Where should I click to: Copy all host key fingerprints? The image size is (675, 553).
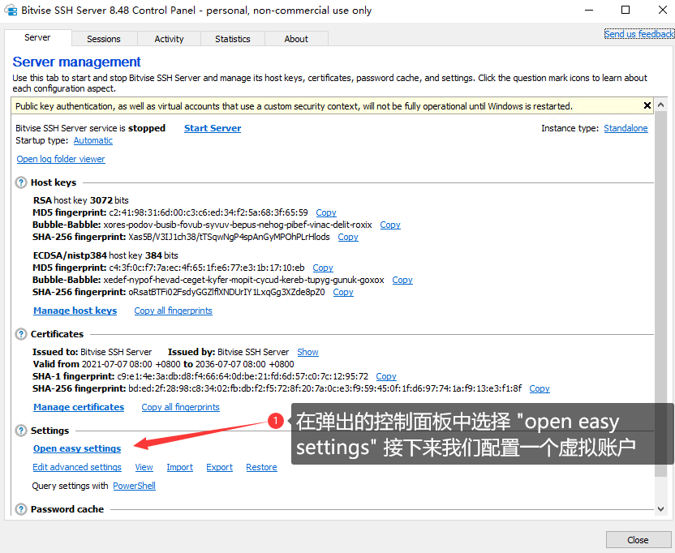[173, 311]
